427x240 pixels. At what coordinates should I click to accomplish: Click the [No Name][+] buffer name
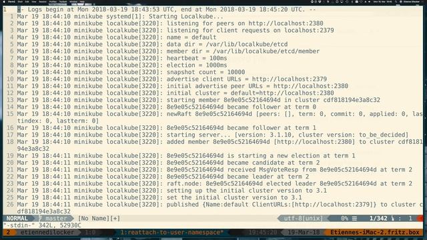coord(99,218)
